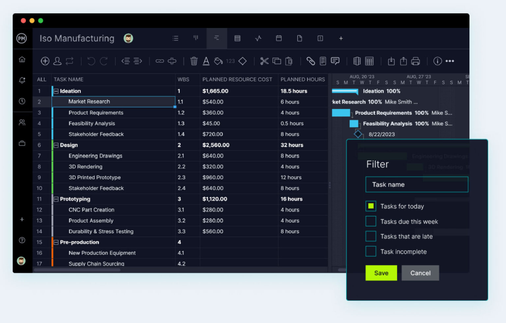Collapse the Ideation task group
Image resolution: width=506 pixels, height=323 pixels.
pos(56,91)
